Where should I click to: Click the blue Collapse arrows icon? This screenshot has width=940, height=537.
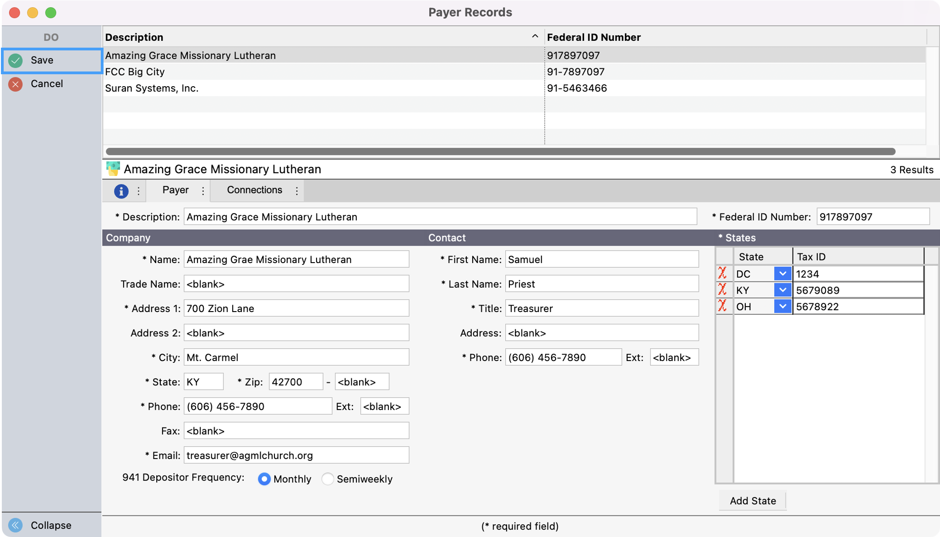pyautogui.click(x=16, y=525)
